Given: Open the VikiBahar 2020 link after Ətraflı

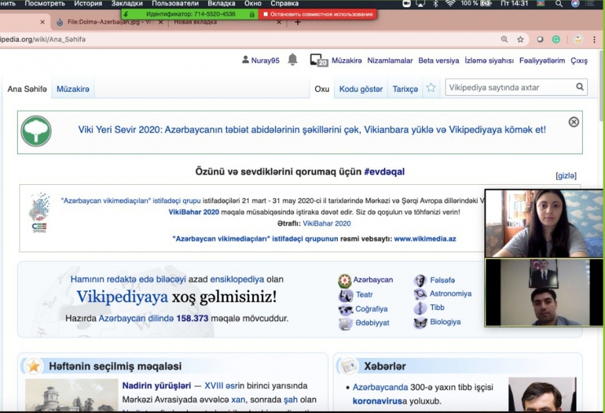Looking at the screenshot, I should [327, 224].
